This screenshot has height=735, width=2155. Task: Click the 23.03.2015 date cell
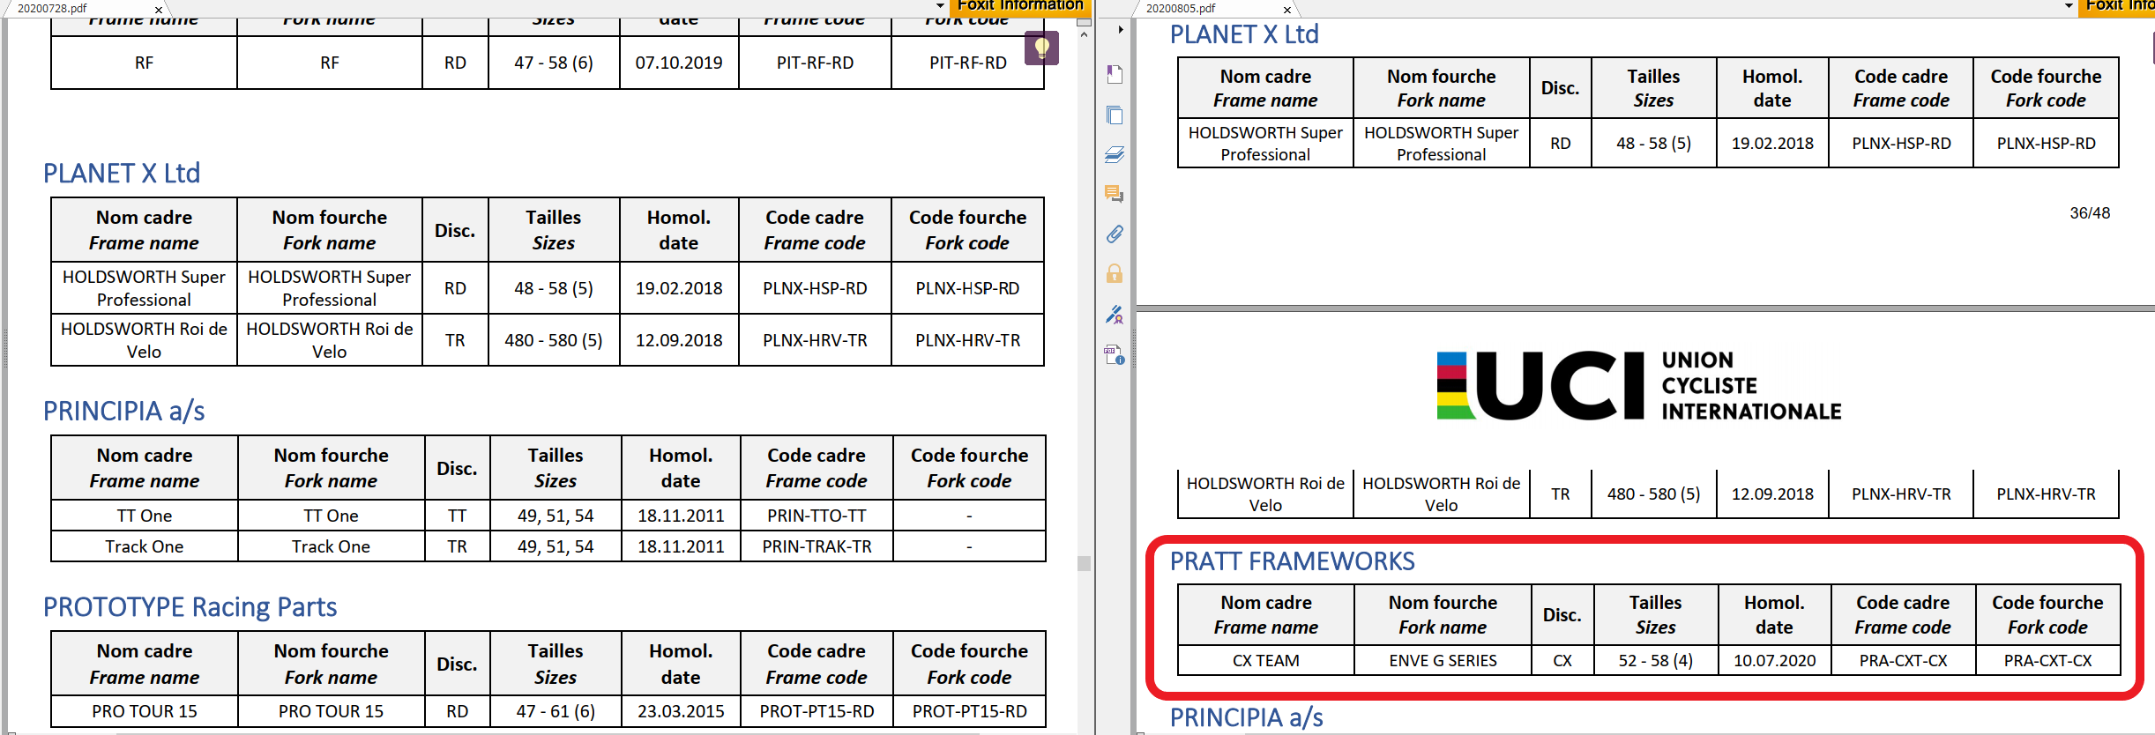point(681,711)
